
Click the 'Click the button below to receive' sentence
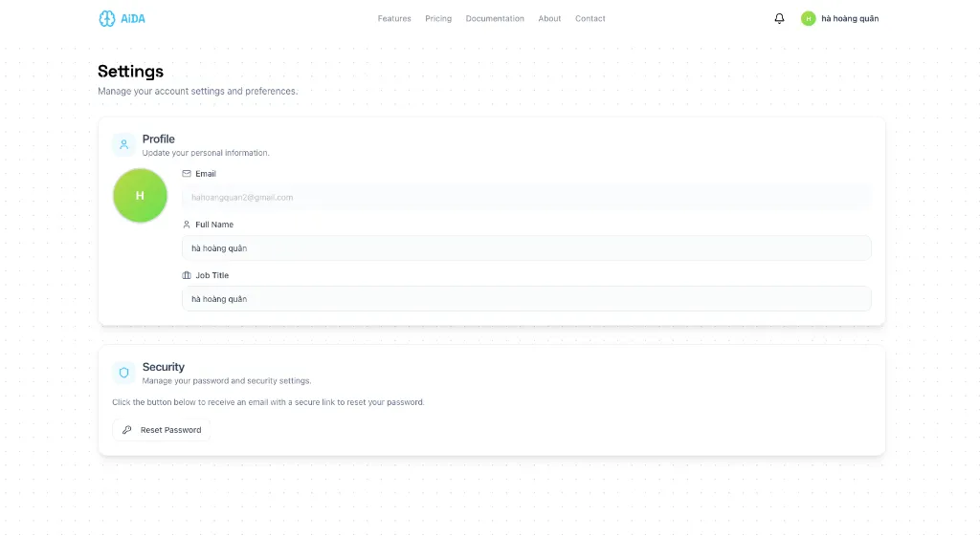(x=268, y=402)
